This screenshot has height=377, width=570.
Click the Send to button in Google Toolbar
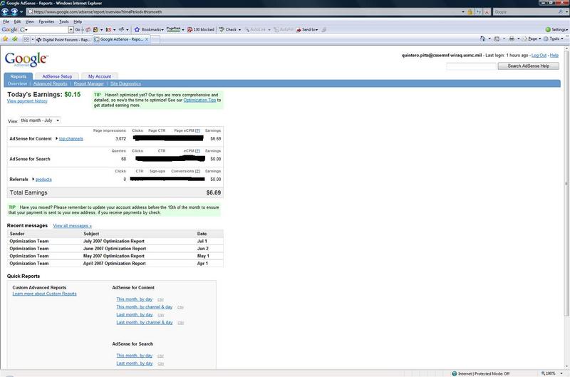click(x=307, y=29)
